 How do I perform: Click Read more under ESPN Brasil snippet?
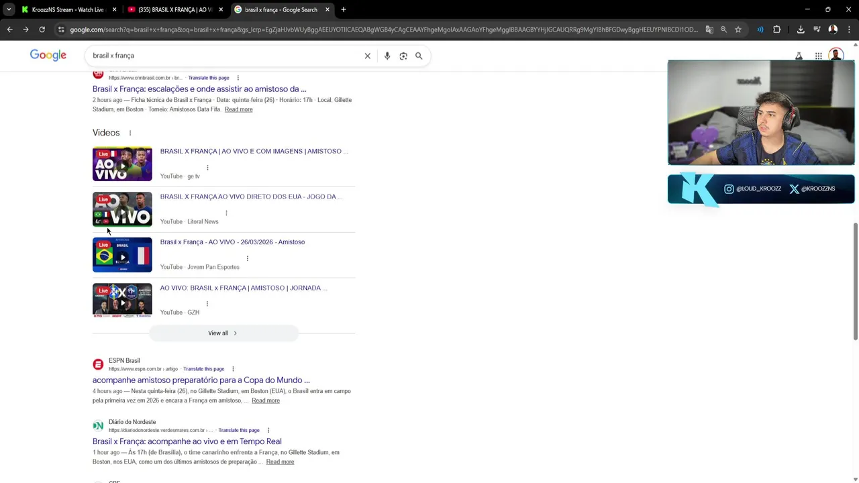266,400
